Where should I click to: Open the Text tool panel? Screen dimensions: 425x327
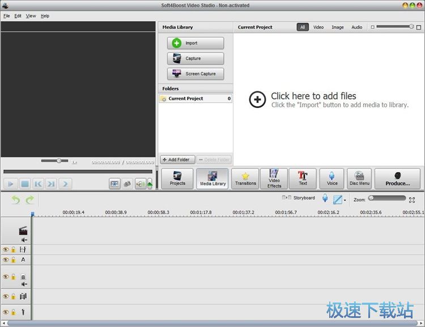coord(303,178)
